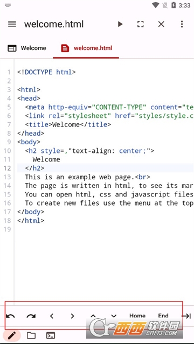Click the closing </html> tag line

coord(31,221)
